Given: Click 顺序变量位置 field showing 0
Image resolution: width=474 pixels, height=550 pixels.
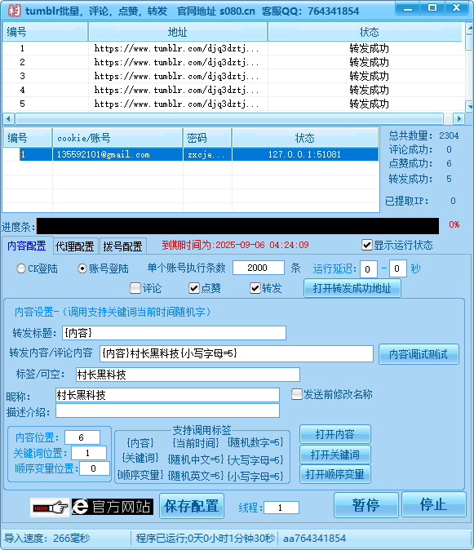Looking at the screenshot, I should point(95,468).
